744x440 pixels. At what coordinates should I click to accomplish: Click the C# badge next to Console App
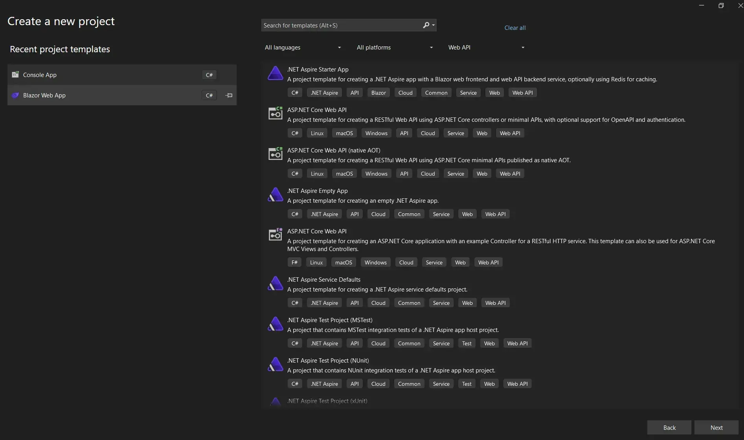pyautogui.click(x=209, y=75)
